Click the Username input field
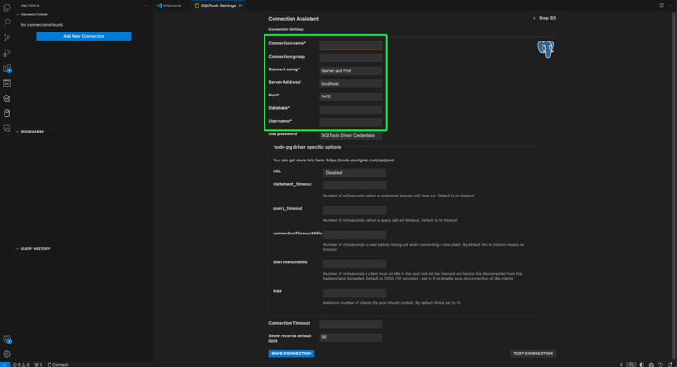Image resolution: width=677 pixels, height=367 pixels. click(x=350, y=123)
